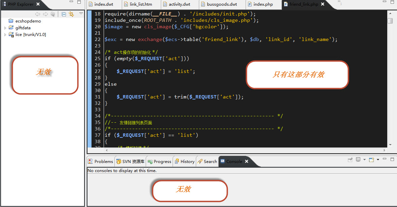Viewport: 397px width, 207px height.
Task: Open PHP Explorer view menu triangle
Action: (81, 14)
